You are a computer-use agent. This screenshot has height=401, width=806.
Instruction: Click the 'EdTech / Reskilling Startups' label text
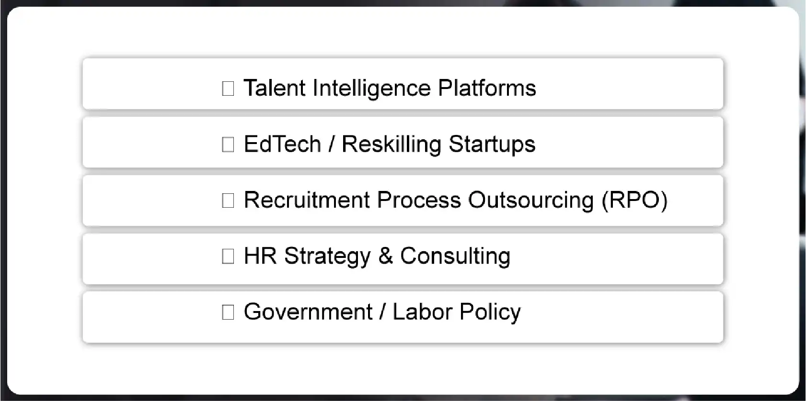(x=389, y=144)
